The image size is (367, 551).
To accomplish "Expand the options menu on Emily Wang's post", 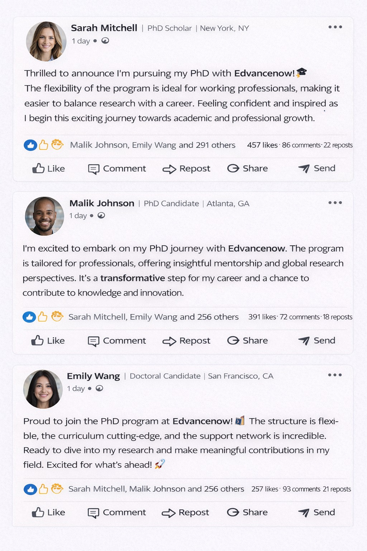I will (335, 375).
